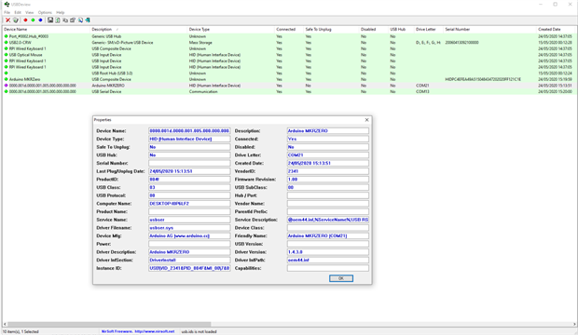Open the Help menu
Viewport: 578px width, 335px height.
60,12
